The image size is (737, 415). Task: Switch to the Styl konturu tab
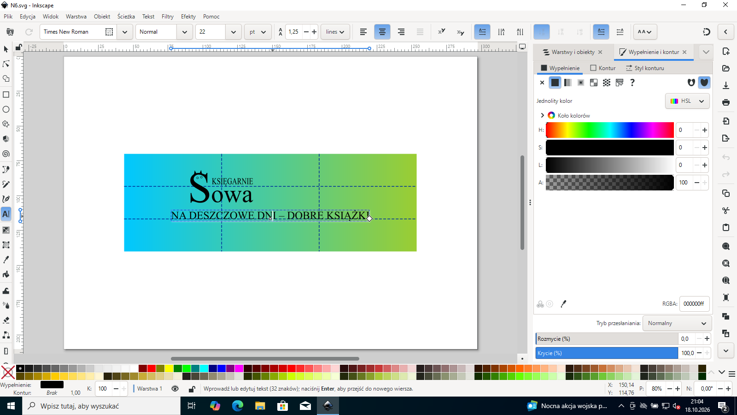coord(645,68)
